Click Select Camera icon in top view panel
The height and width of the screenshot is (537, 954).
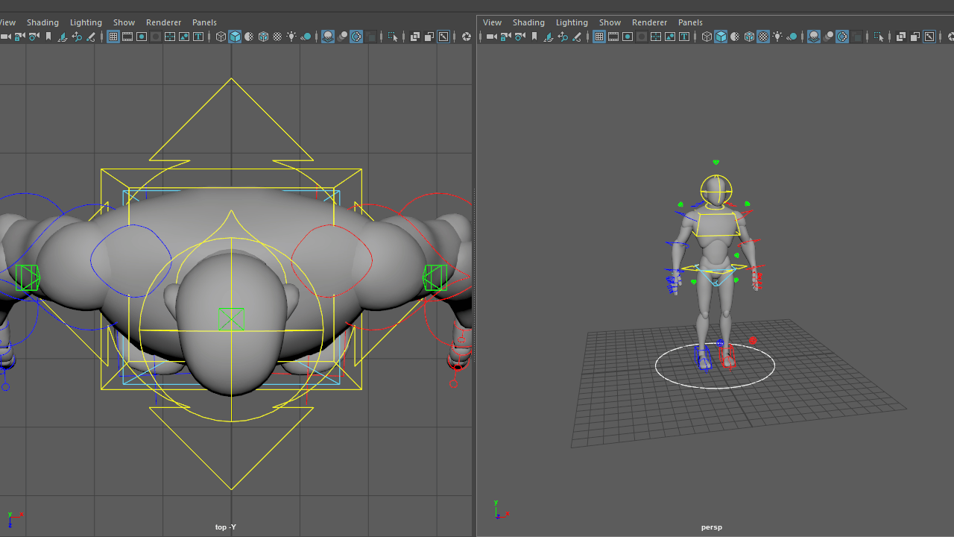pyautogui.click(x=5, y=37)
